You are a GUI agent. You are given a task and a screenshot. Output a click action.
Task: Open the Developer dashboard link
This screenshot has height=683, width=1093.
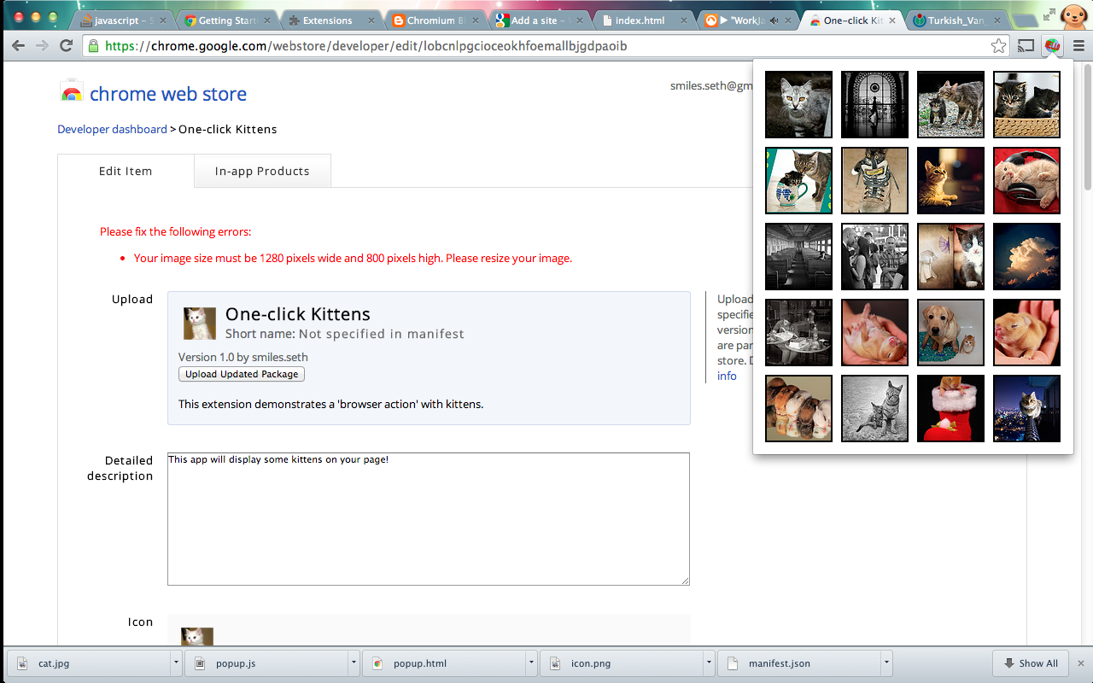click(x=112, y=129)
